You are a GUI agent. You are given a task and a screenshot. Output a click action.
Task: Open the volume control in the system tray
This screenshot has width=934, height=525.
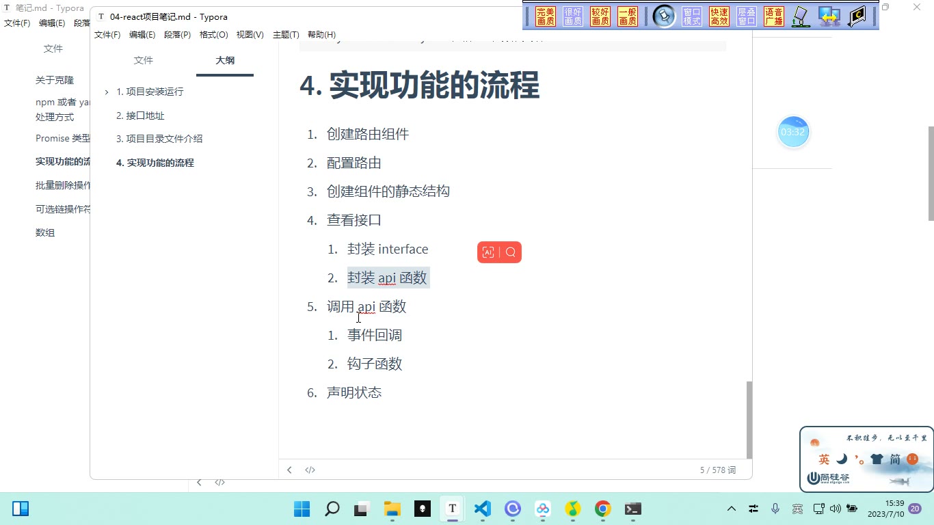point(835,509)
